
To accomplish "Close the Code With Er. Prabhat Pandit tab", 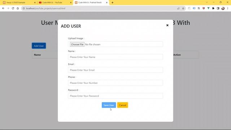I will click(x=107, y=3).
